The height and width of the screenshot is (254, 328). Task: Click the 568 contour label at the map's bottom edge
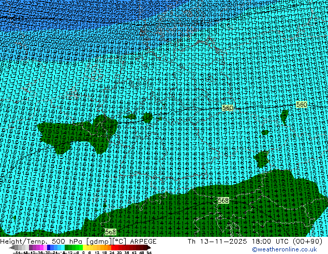[x=110, y=232]
